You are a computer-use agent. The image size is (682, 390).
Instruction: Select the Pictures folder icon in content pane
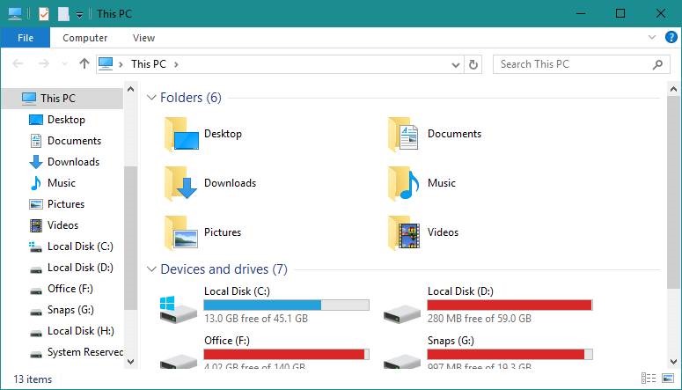(182, 232)
